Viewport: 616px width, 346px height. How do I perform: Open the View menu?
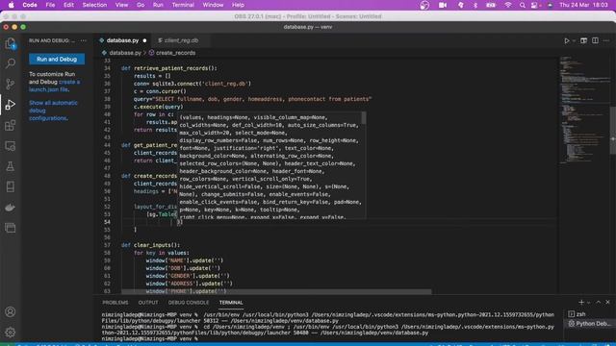tap(121, 5)
